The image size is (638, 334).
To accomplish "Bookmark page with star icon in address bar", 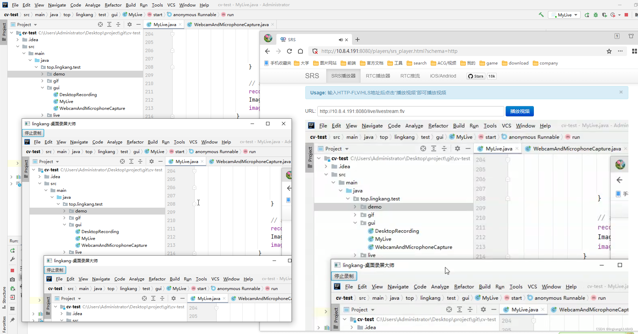I will pyautogui.click(x=609, y=51).
